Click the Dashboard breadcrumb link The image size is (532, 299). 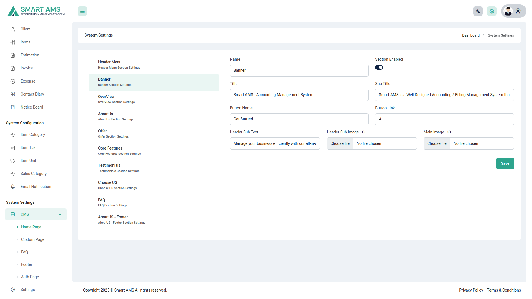point(470,35)
